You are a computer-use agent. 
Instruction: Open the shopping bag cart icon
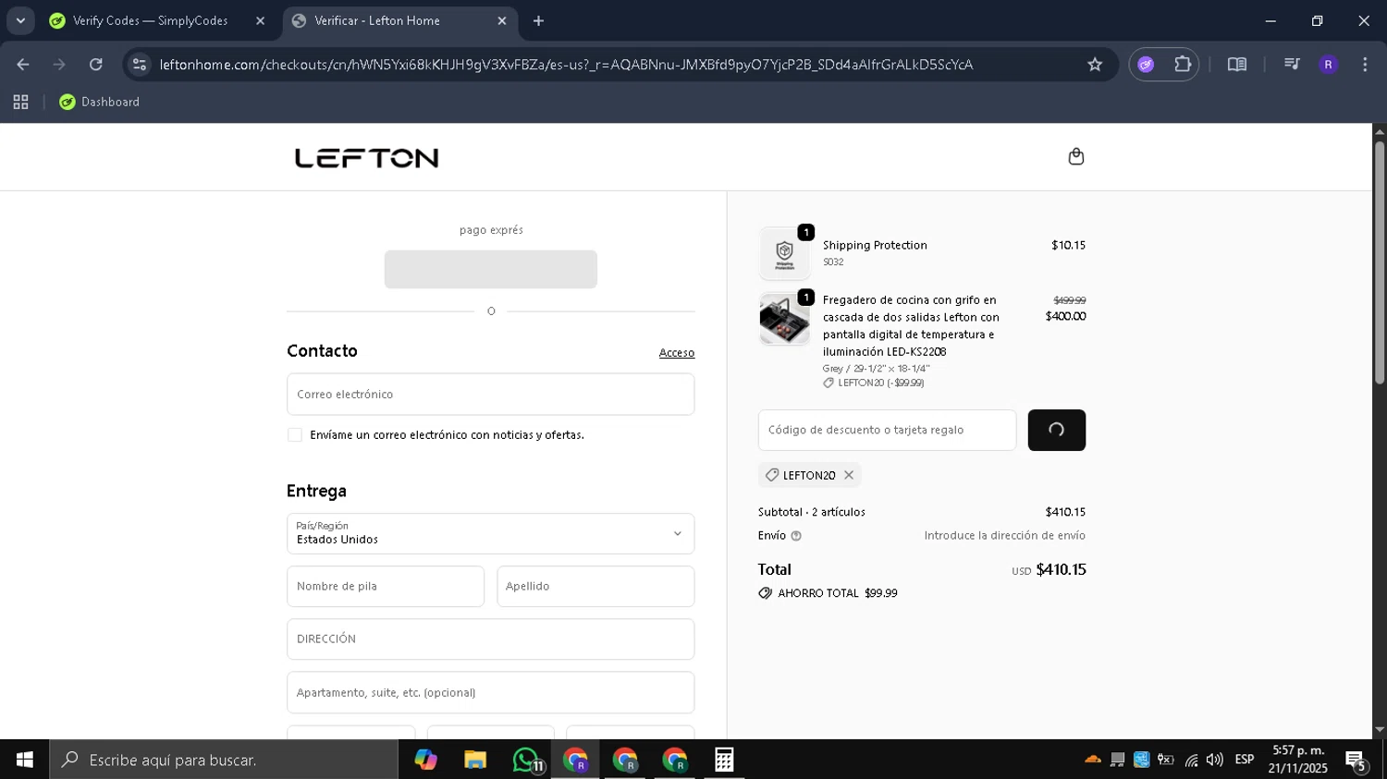tap(1075, 156)
